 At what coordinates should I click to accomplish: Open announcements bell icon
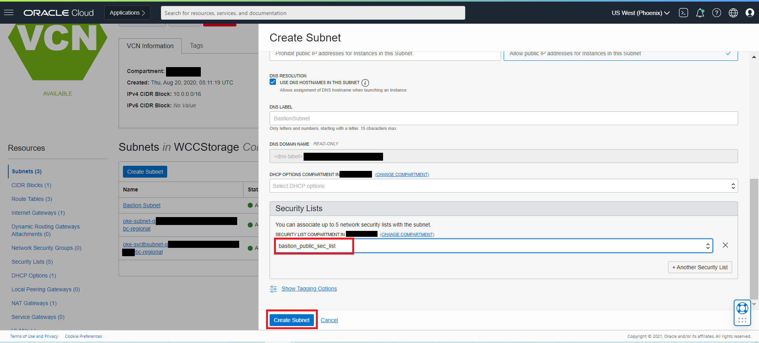click(x=700, y=13)
